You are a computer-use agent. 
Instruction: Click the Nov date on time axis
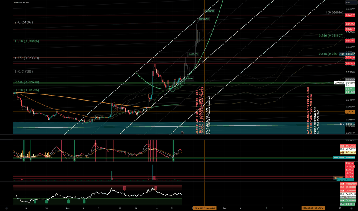(x=67, y=208)
